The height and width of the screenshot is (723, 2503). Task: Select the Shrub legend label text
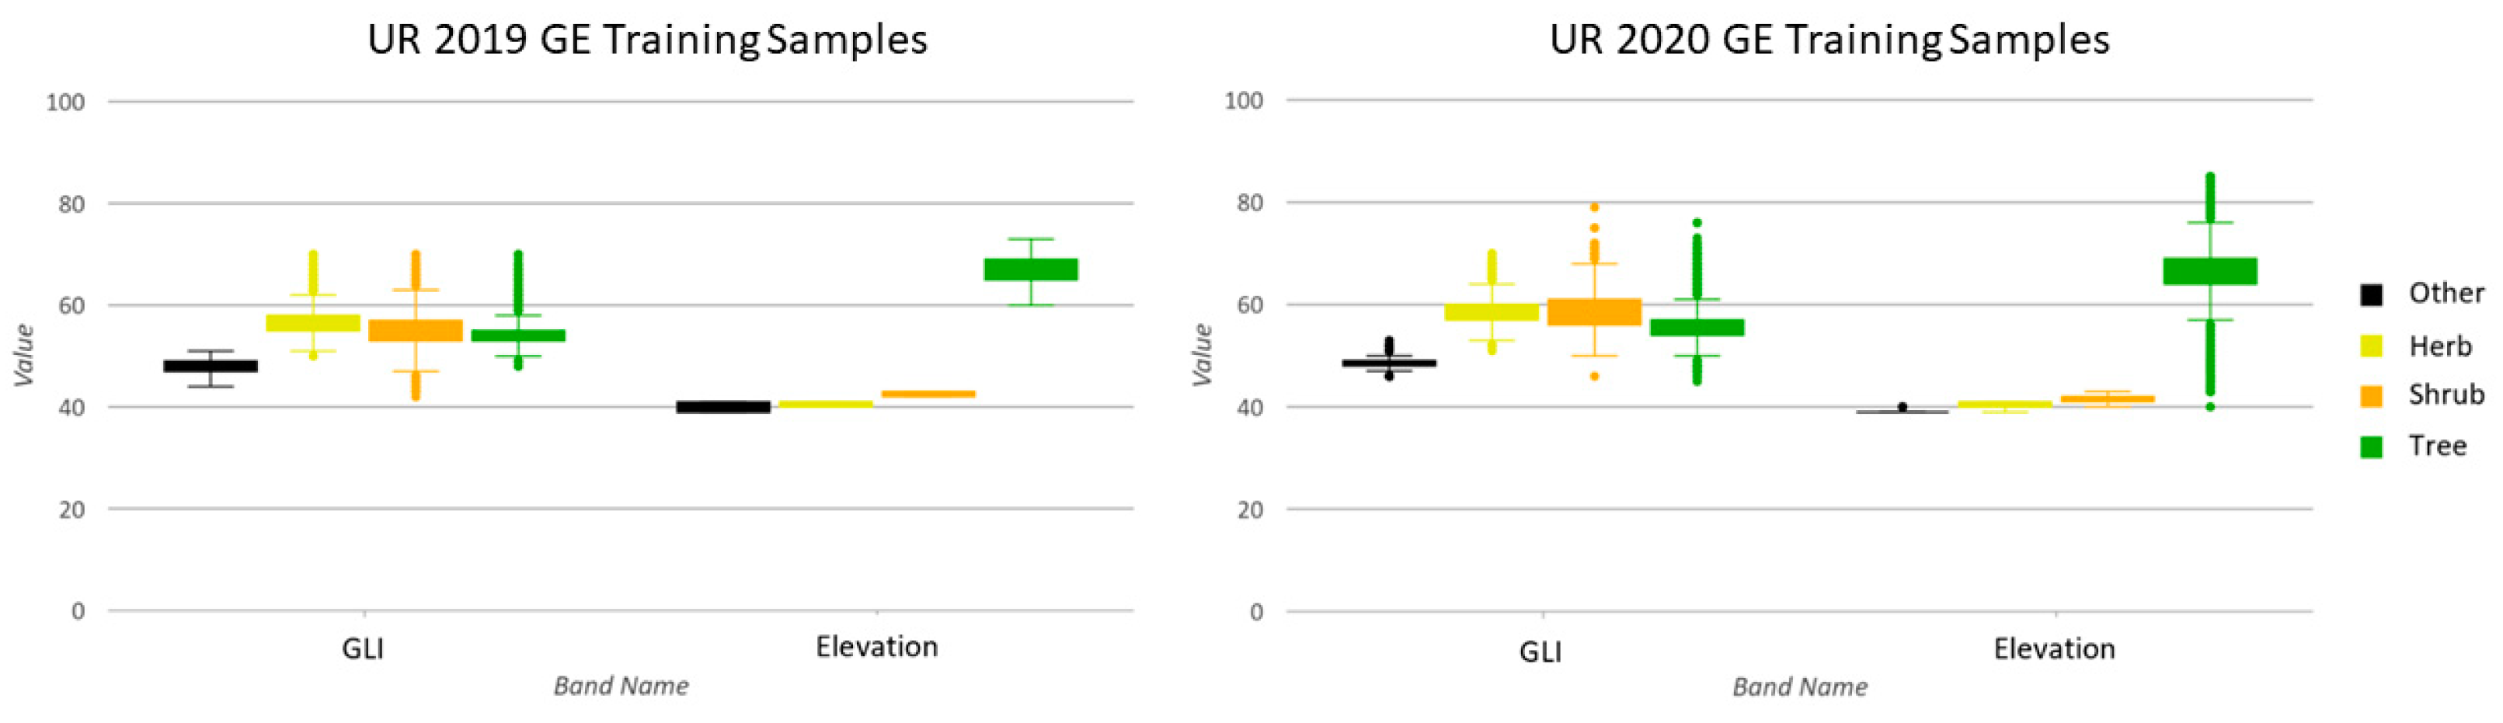[2446, 395]
